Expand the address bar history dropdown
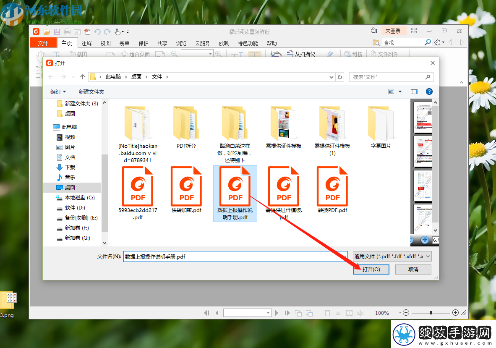Viewport: 496px width, 348px height. [331, 77]
